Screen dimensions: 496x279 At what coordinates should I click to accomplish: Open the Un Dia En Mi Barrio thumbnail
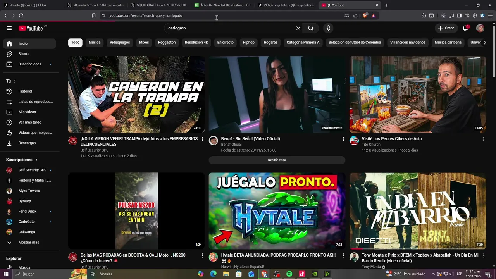(418, 211)
